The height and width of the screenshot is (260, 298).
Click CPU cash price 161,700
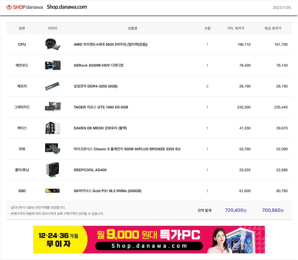click(281, 45)
